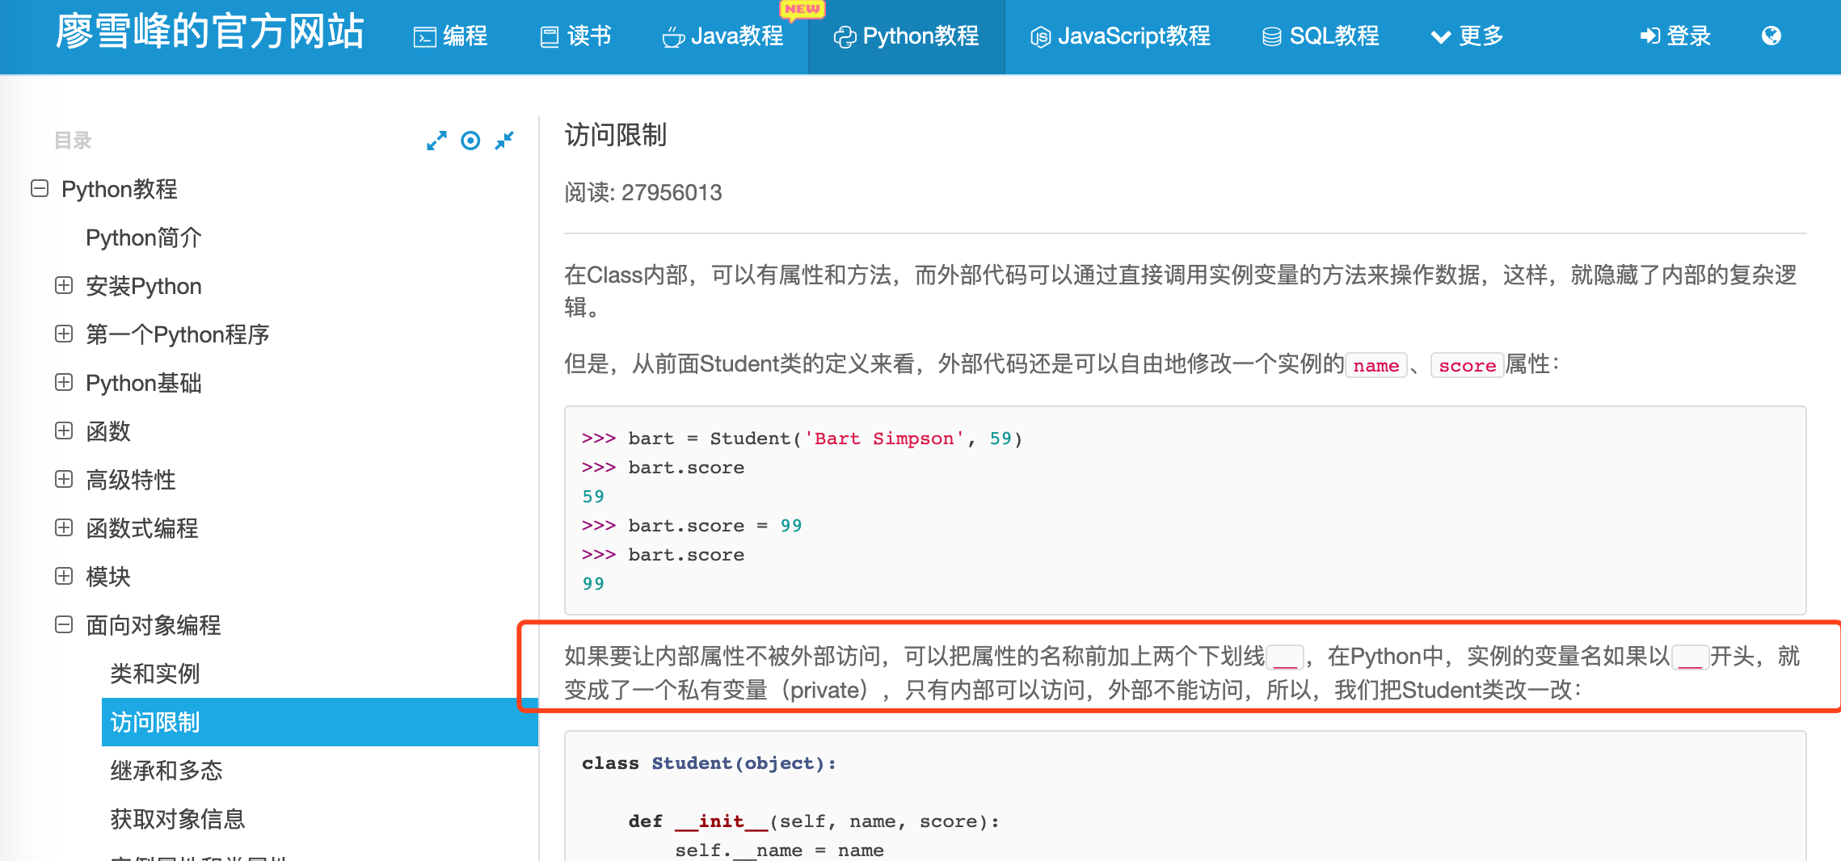Click the 目录 sidebar heading
Screen dimensions: 1841x861
73,141
